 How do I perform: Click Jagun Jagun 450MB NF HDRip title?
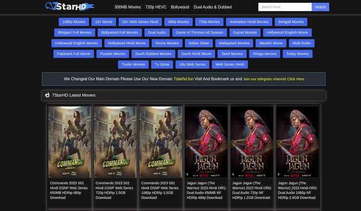point(206,190)
